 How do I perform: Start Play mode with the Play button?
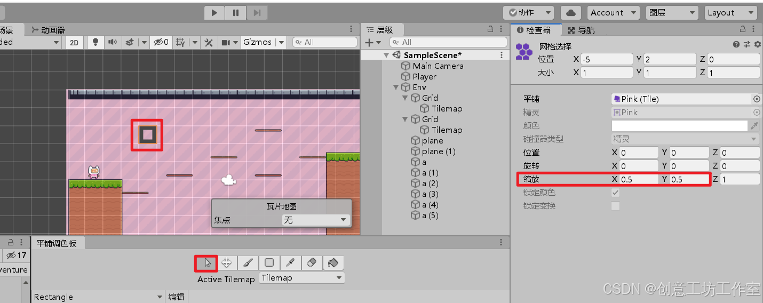[214, 13]
